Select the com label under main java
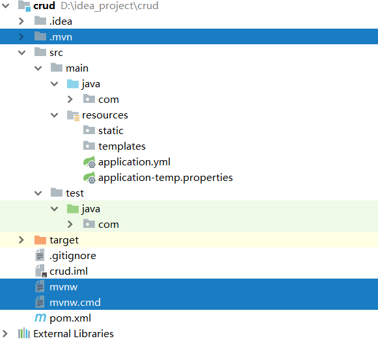Image resolution: width=378 pixels, height=358 pixels. tap(109, 100)
